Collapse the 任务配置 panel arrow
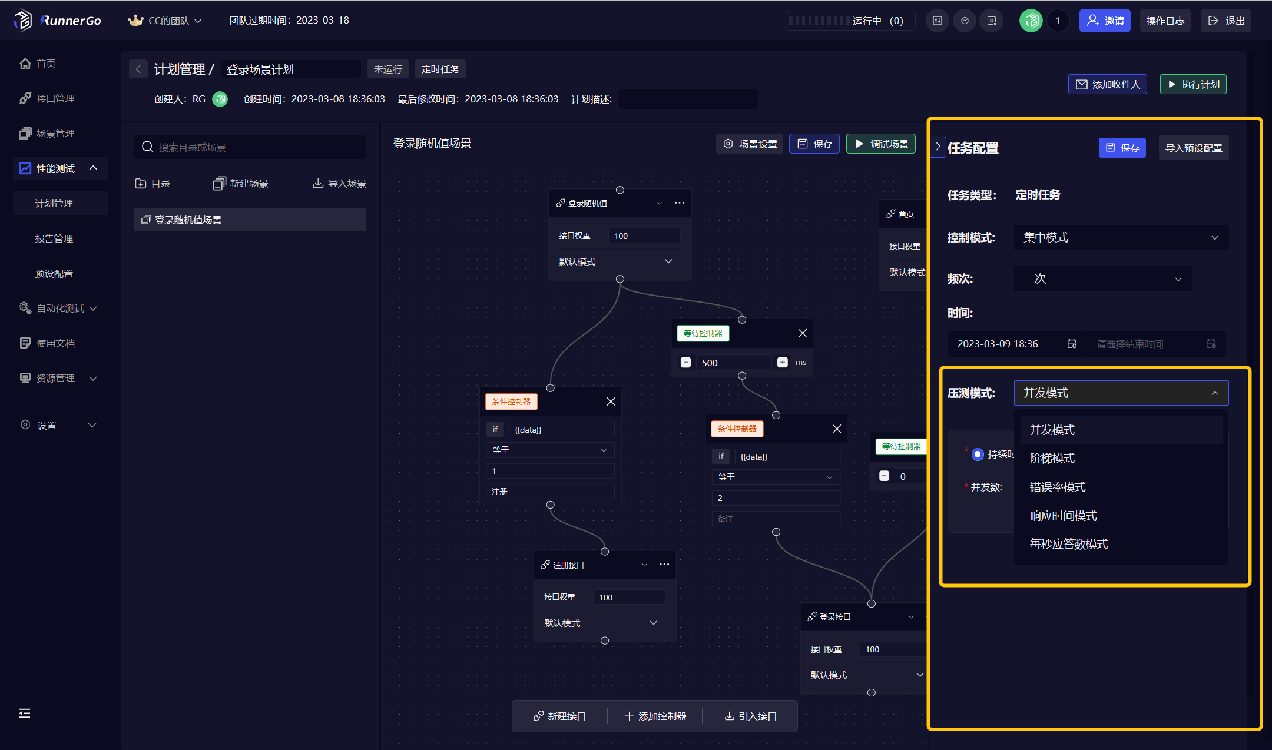 (938, 147)
